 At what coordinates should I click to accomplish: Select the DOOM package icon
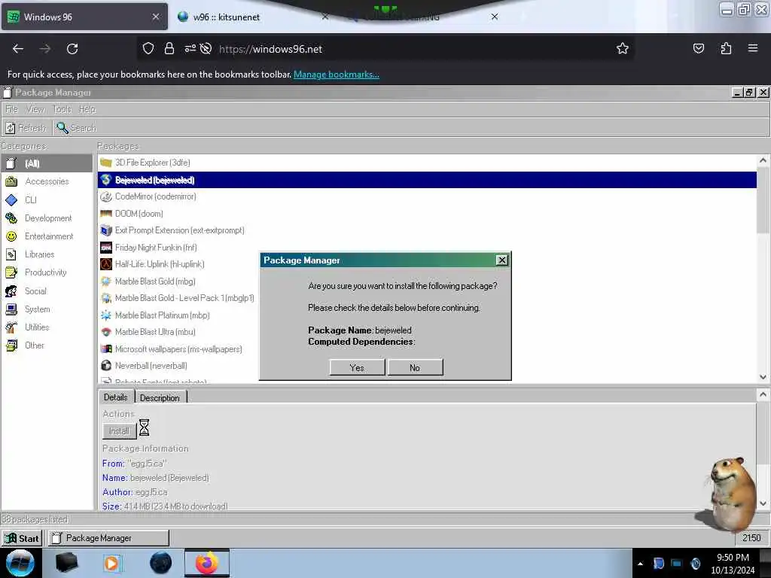click(106, 214)
